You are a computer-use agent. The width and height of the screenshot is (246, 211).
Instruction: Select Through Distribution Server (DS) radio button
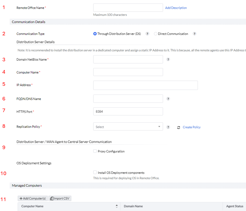(95, 34)
